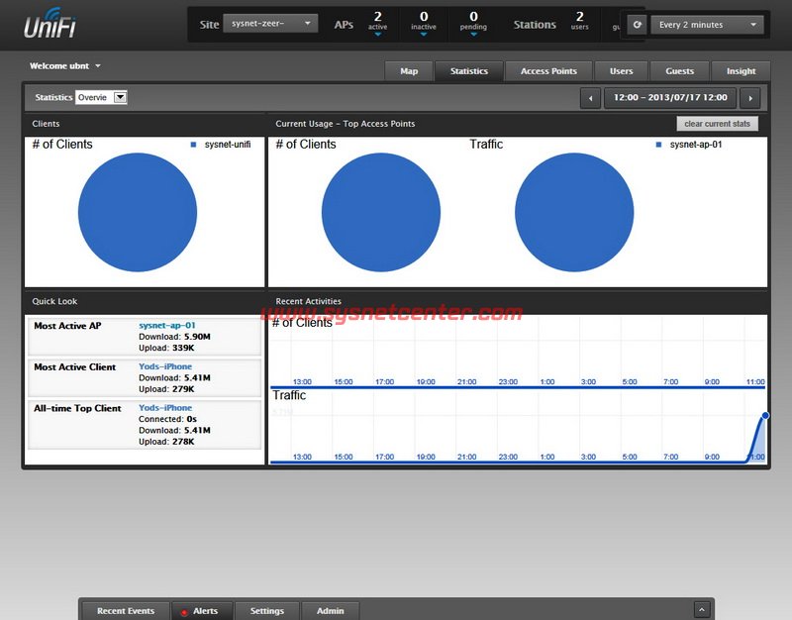Expand the bottom panel with the up arrow
Screen dimensions: 792x620
pyautogui.click(x=702, y=611)
